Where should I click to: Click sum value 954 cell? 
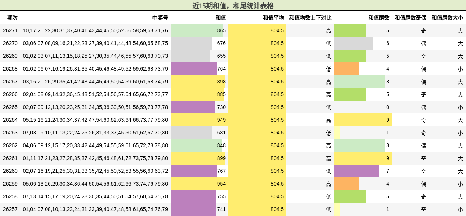point(199,184)
